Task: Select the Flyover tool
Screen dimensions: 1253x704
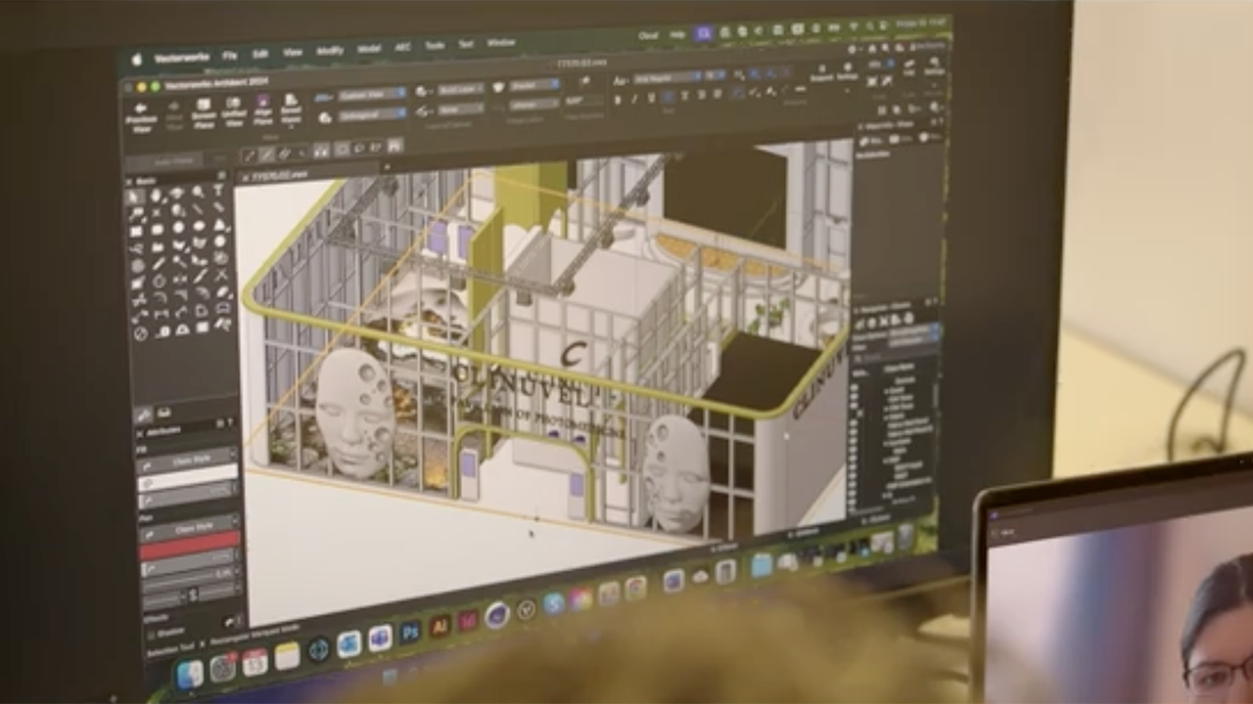Action: [177, 194]
